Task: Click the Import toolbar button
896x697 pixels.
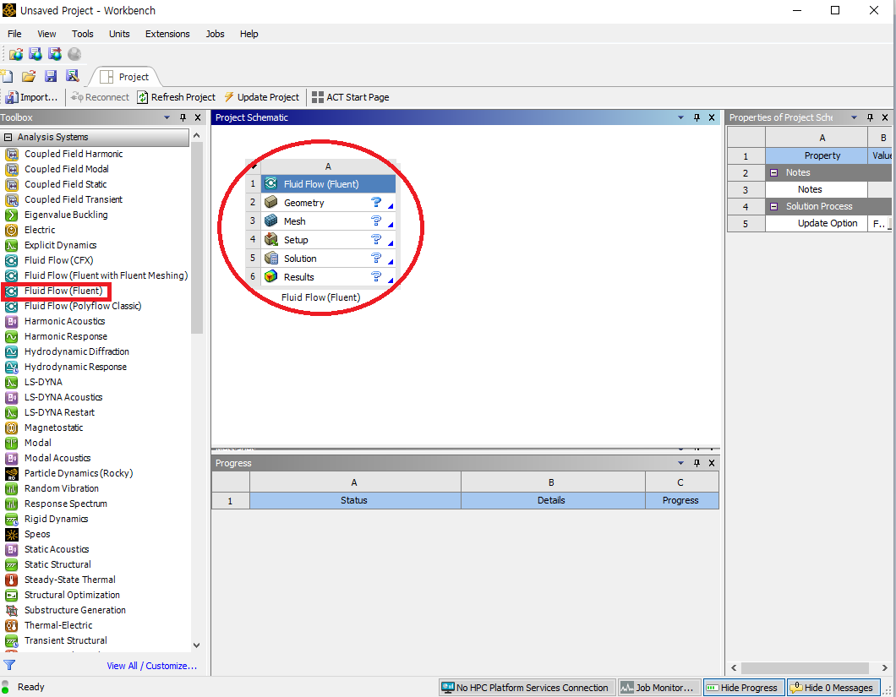Action: [x=32, y=97]
